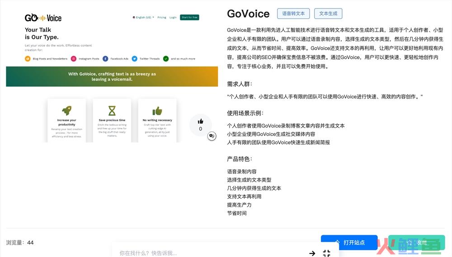
Task: Click the 产品特色 heading
Action: tap(240, 159)
